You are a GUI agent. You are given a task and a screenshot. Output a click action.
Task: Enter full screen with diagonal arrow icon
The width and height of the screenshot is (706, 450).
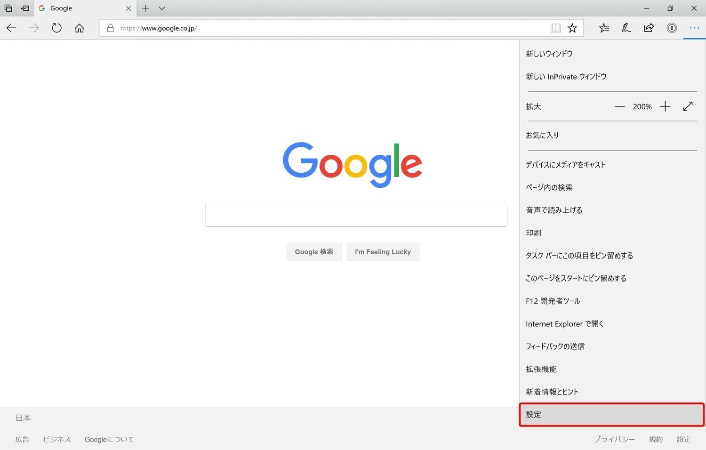[688, 107]
